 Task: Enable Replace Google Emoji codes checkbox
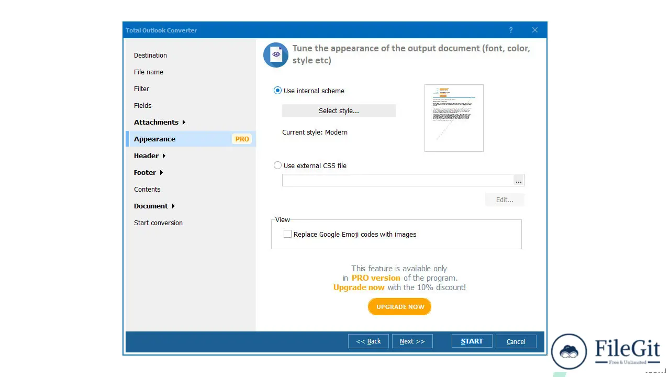pos(287,234)
